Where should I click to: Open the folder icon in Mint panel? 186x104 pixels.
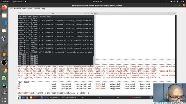[x=42, y=98]
